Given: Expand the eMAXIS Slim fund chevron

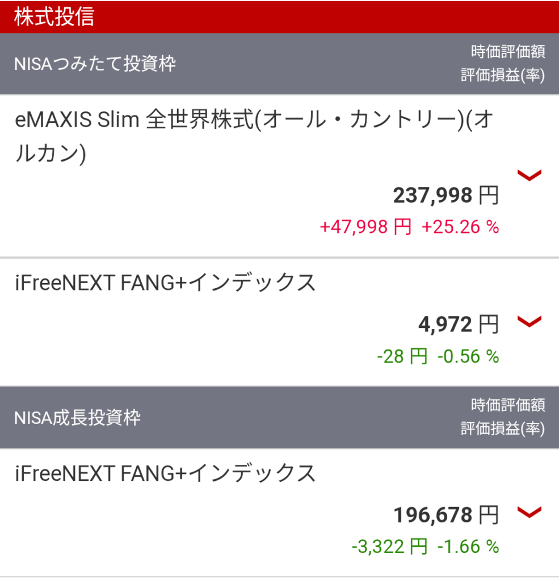Looking at the screenshot, I should tap(530, 176).
